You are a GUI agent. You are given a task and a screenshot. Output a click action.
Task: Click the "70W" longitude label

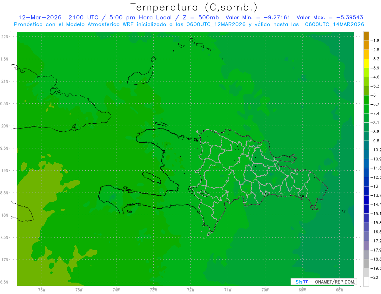[x=265, y=290]
